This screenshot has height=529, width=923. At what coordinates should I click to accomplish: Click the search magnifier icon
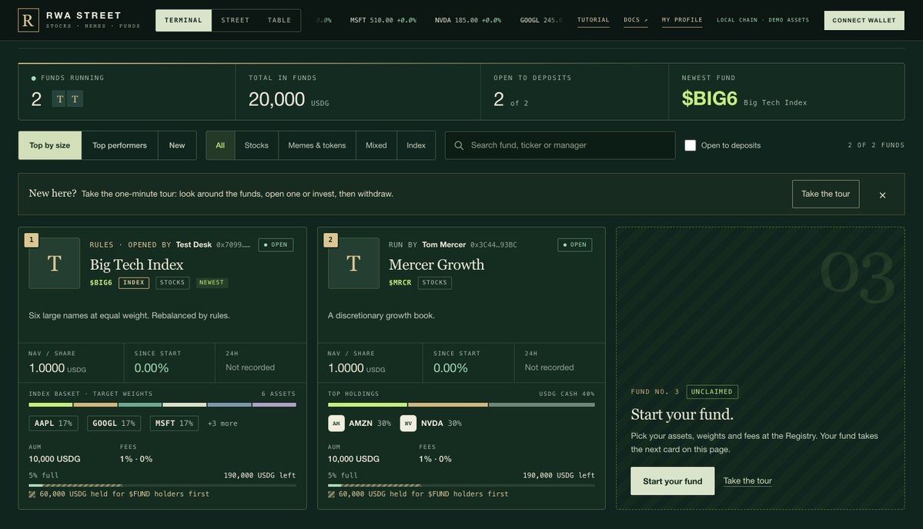tap(459, 145)
